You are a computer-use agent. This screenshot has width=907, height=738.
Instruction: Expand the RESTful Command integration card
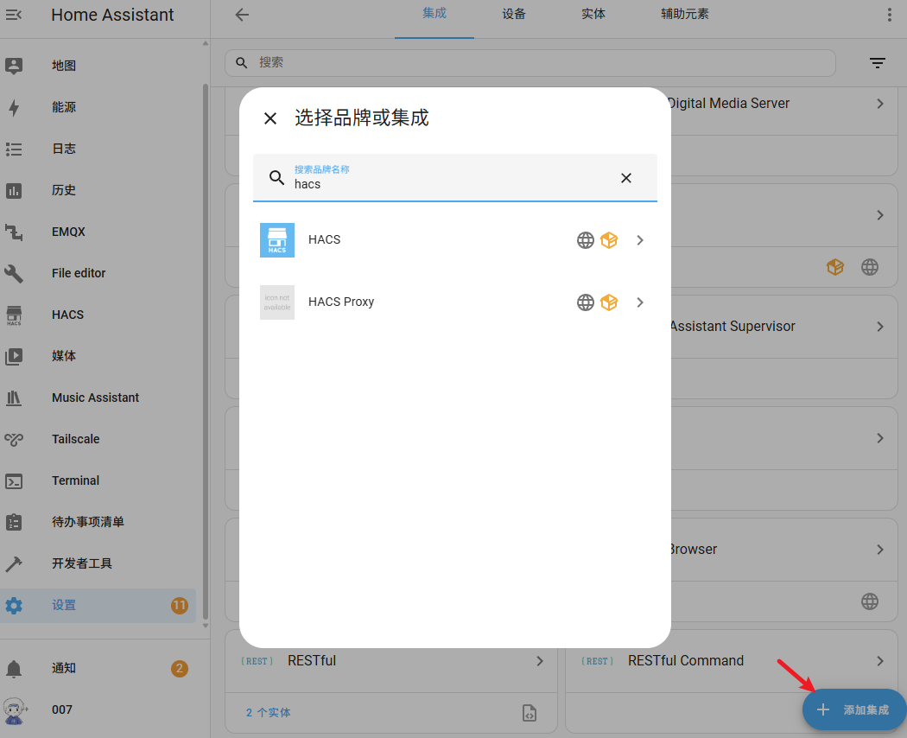coord(879,661)
